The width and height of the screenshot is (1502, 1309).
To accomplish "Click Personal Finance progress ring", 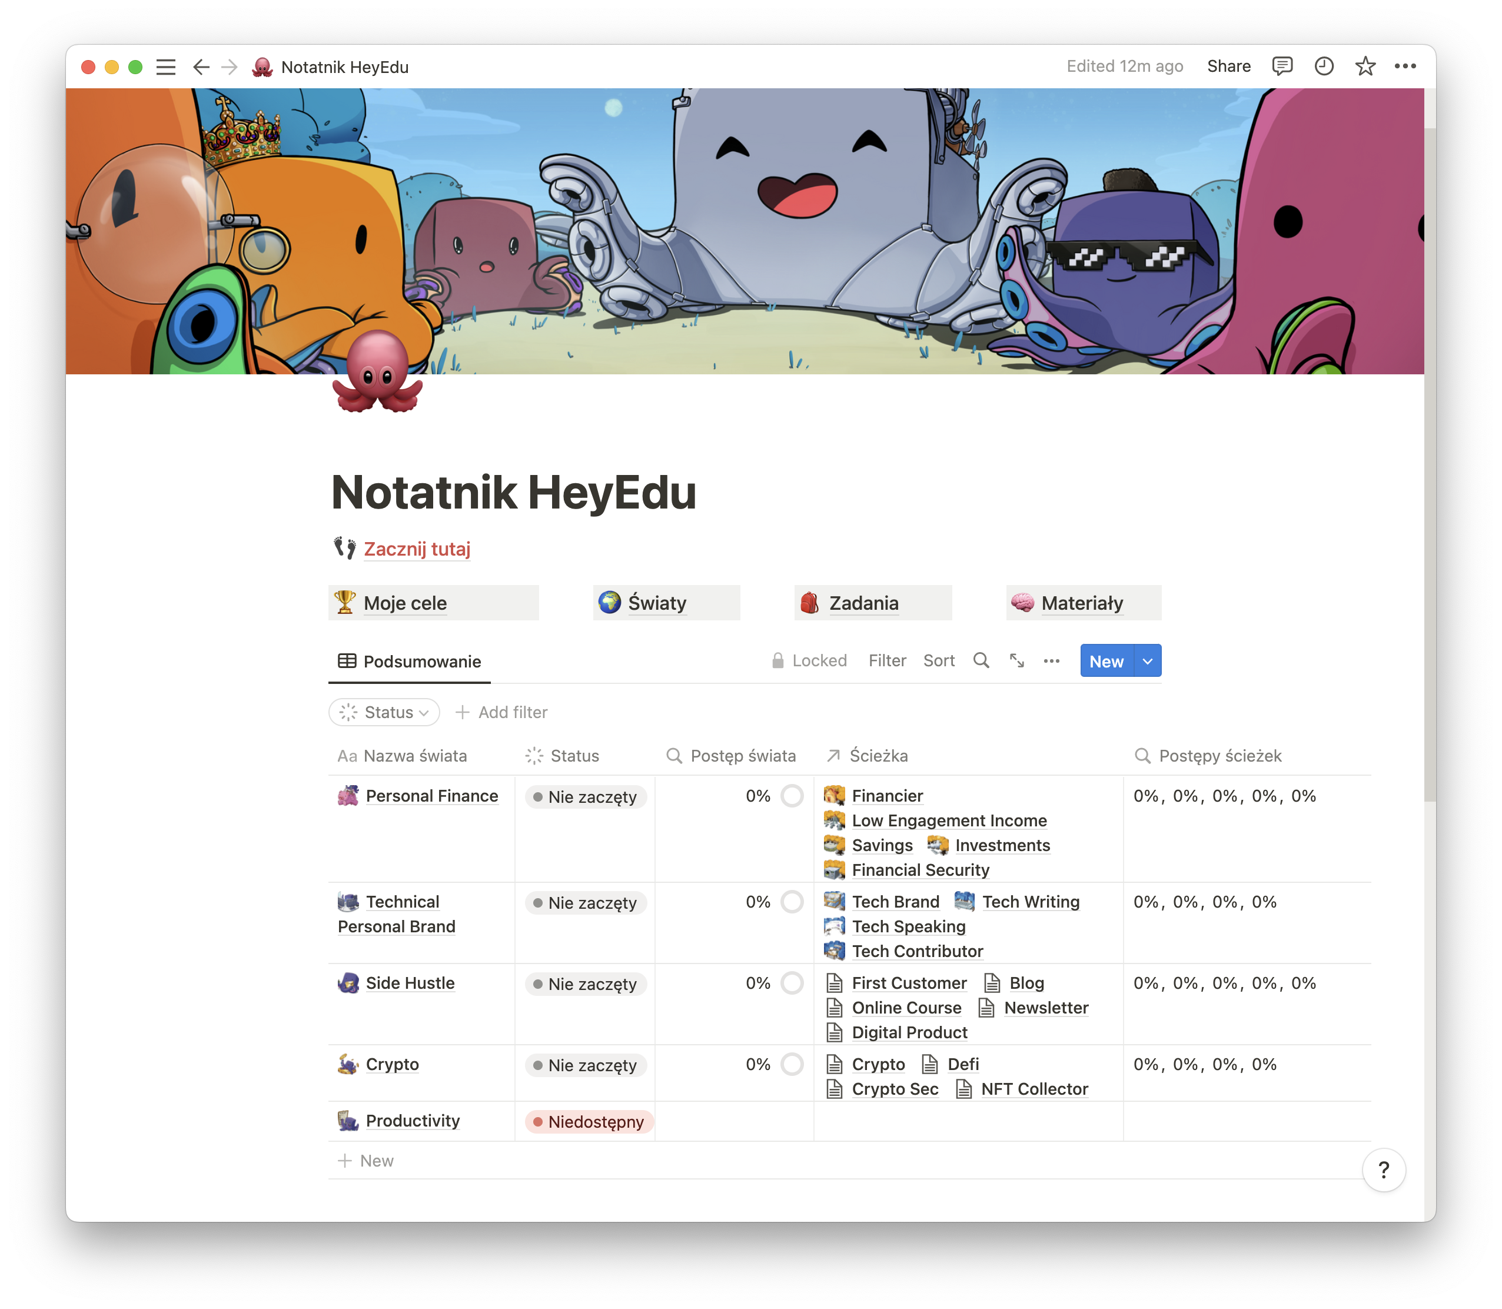I will (792, 796).
